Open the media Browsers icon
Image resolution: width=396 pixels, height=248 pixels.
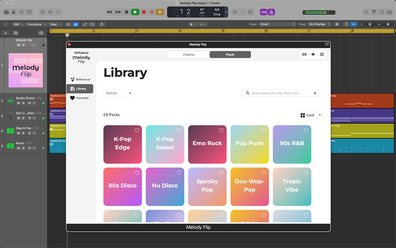[x=390, y=12]
